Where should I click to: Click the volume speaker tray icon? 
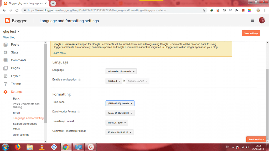pyautogui.click(x=247, y=147)
